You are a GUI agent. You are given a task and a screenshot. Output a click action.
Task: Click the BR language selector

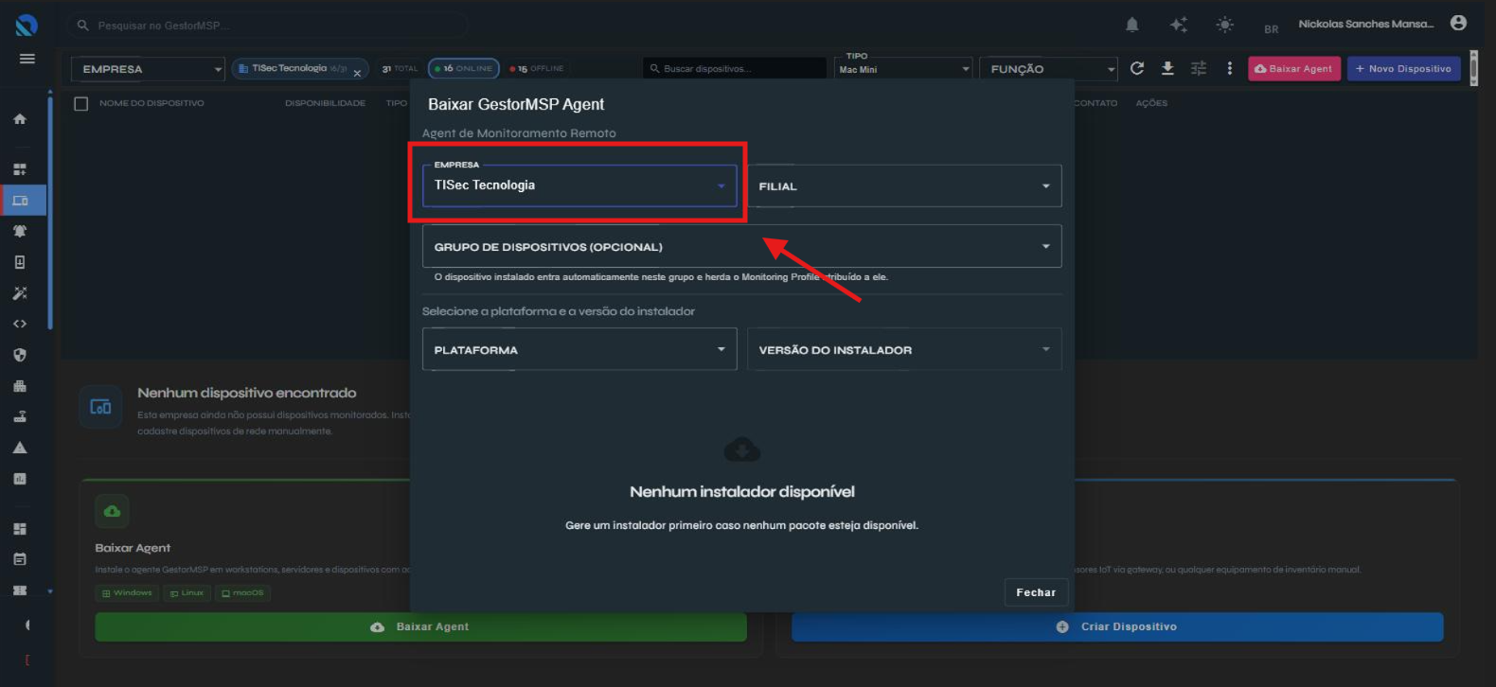point(1271,29)
